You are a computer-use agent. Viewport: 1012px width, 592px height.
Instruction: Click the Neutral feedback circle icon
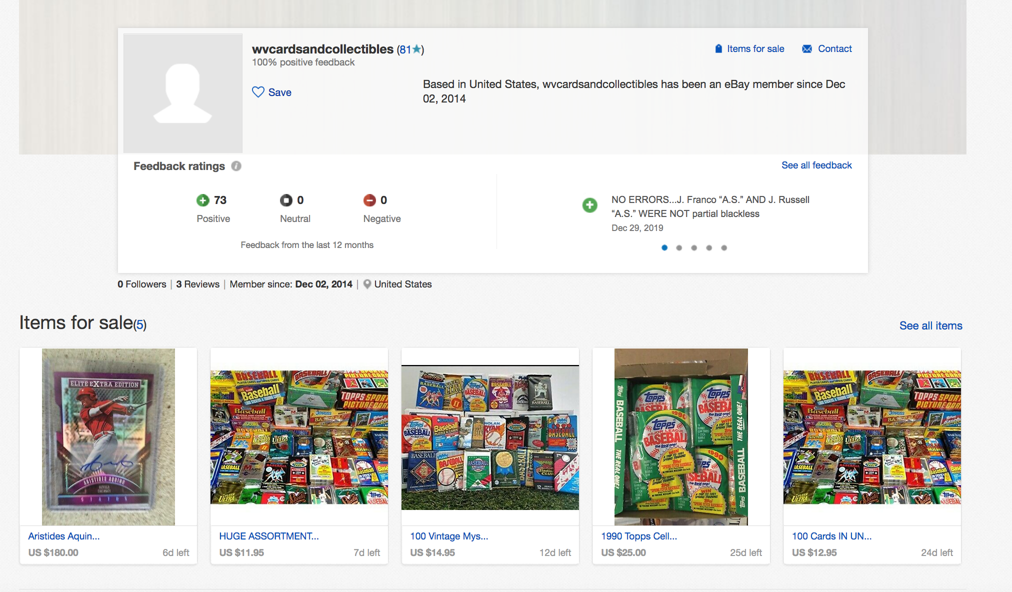click(286, 200)
